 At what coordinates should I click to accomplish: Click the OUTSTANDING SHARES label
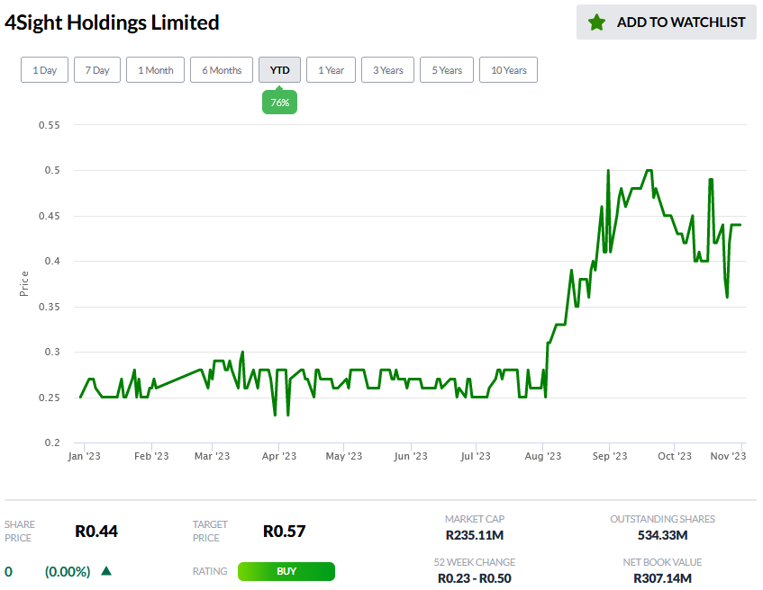tap(662, 519)
